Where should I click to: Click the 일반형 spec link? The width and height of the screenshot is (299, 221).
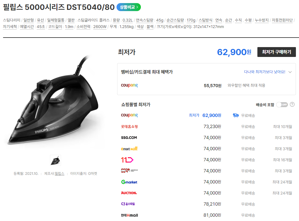[x=29, y=20]
